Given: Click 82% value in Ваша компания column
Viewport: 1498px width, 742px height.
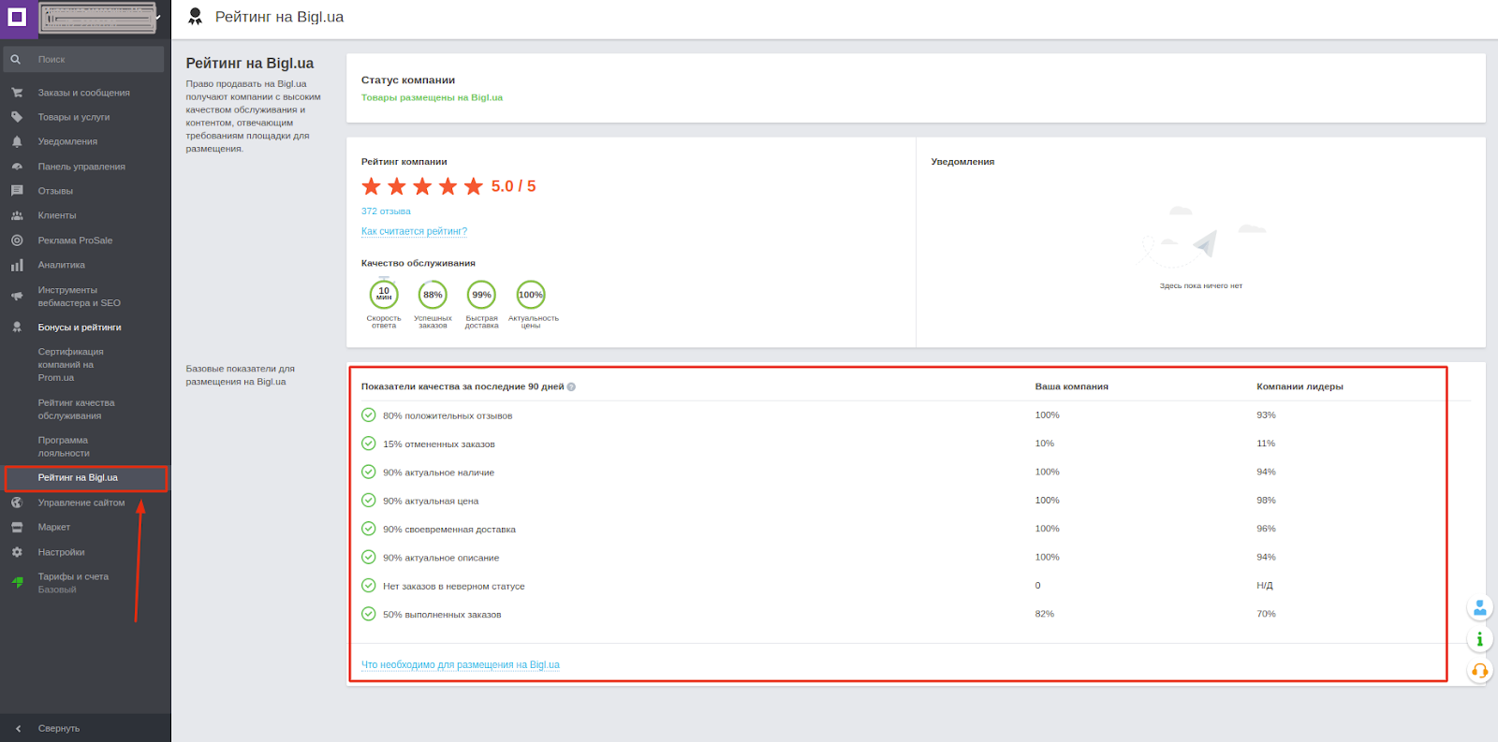Looking at the screenshot, I should click(1045, 614).
